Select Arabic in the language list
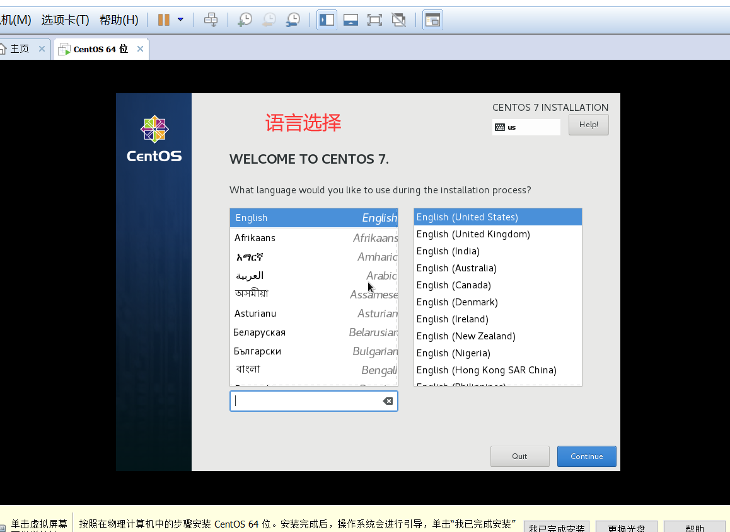The width and height of the screenshot is (730, 532). pyautogui.click(x=314, y=276)
